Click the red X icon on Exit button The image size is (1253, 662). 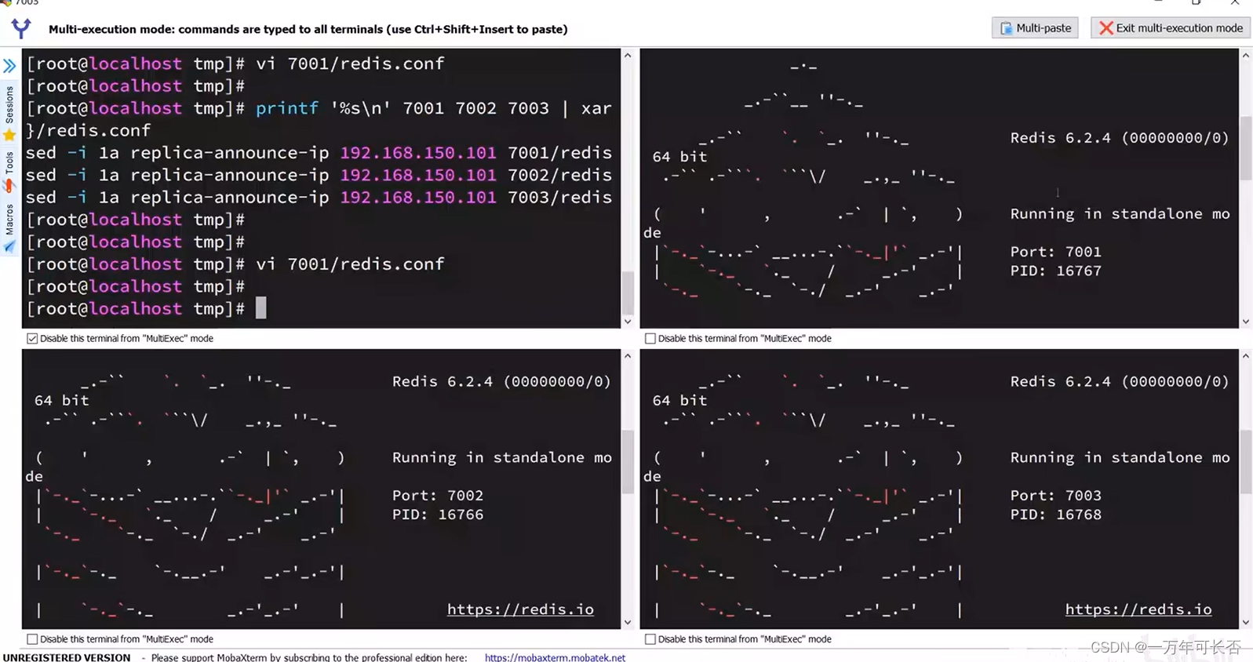1105,28
